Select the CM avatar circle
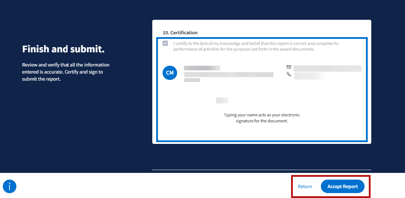This screenshot has width=405, height=198. (x=170, y=73)
